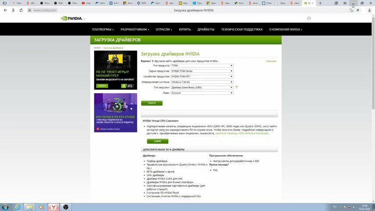Expand the ОТРАСЛИ navigation menu
This screenshot has width=375, height=211.
pyautogui.click(x=164, y=29)
